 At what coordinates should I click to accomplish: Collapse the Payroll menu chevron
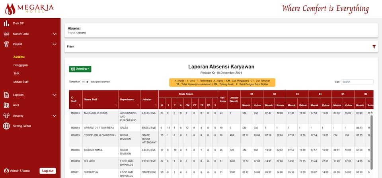[55, 44]
